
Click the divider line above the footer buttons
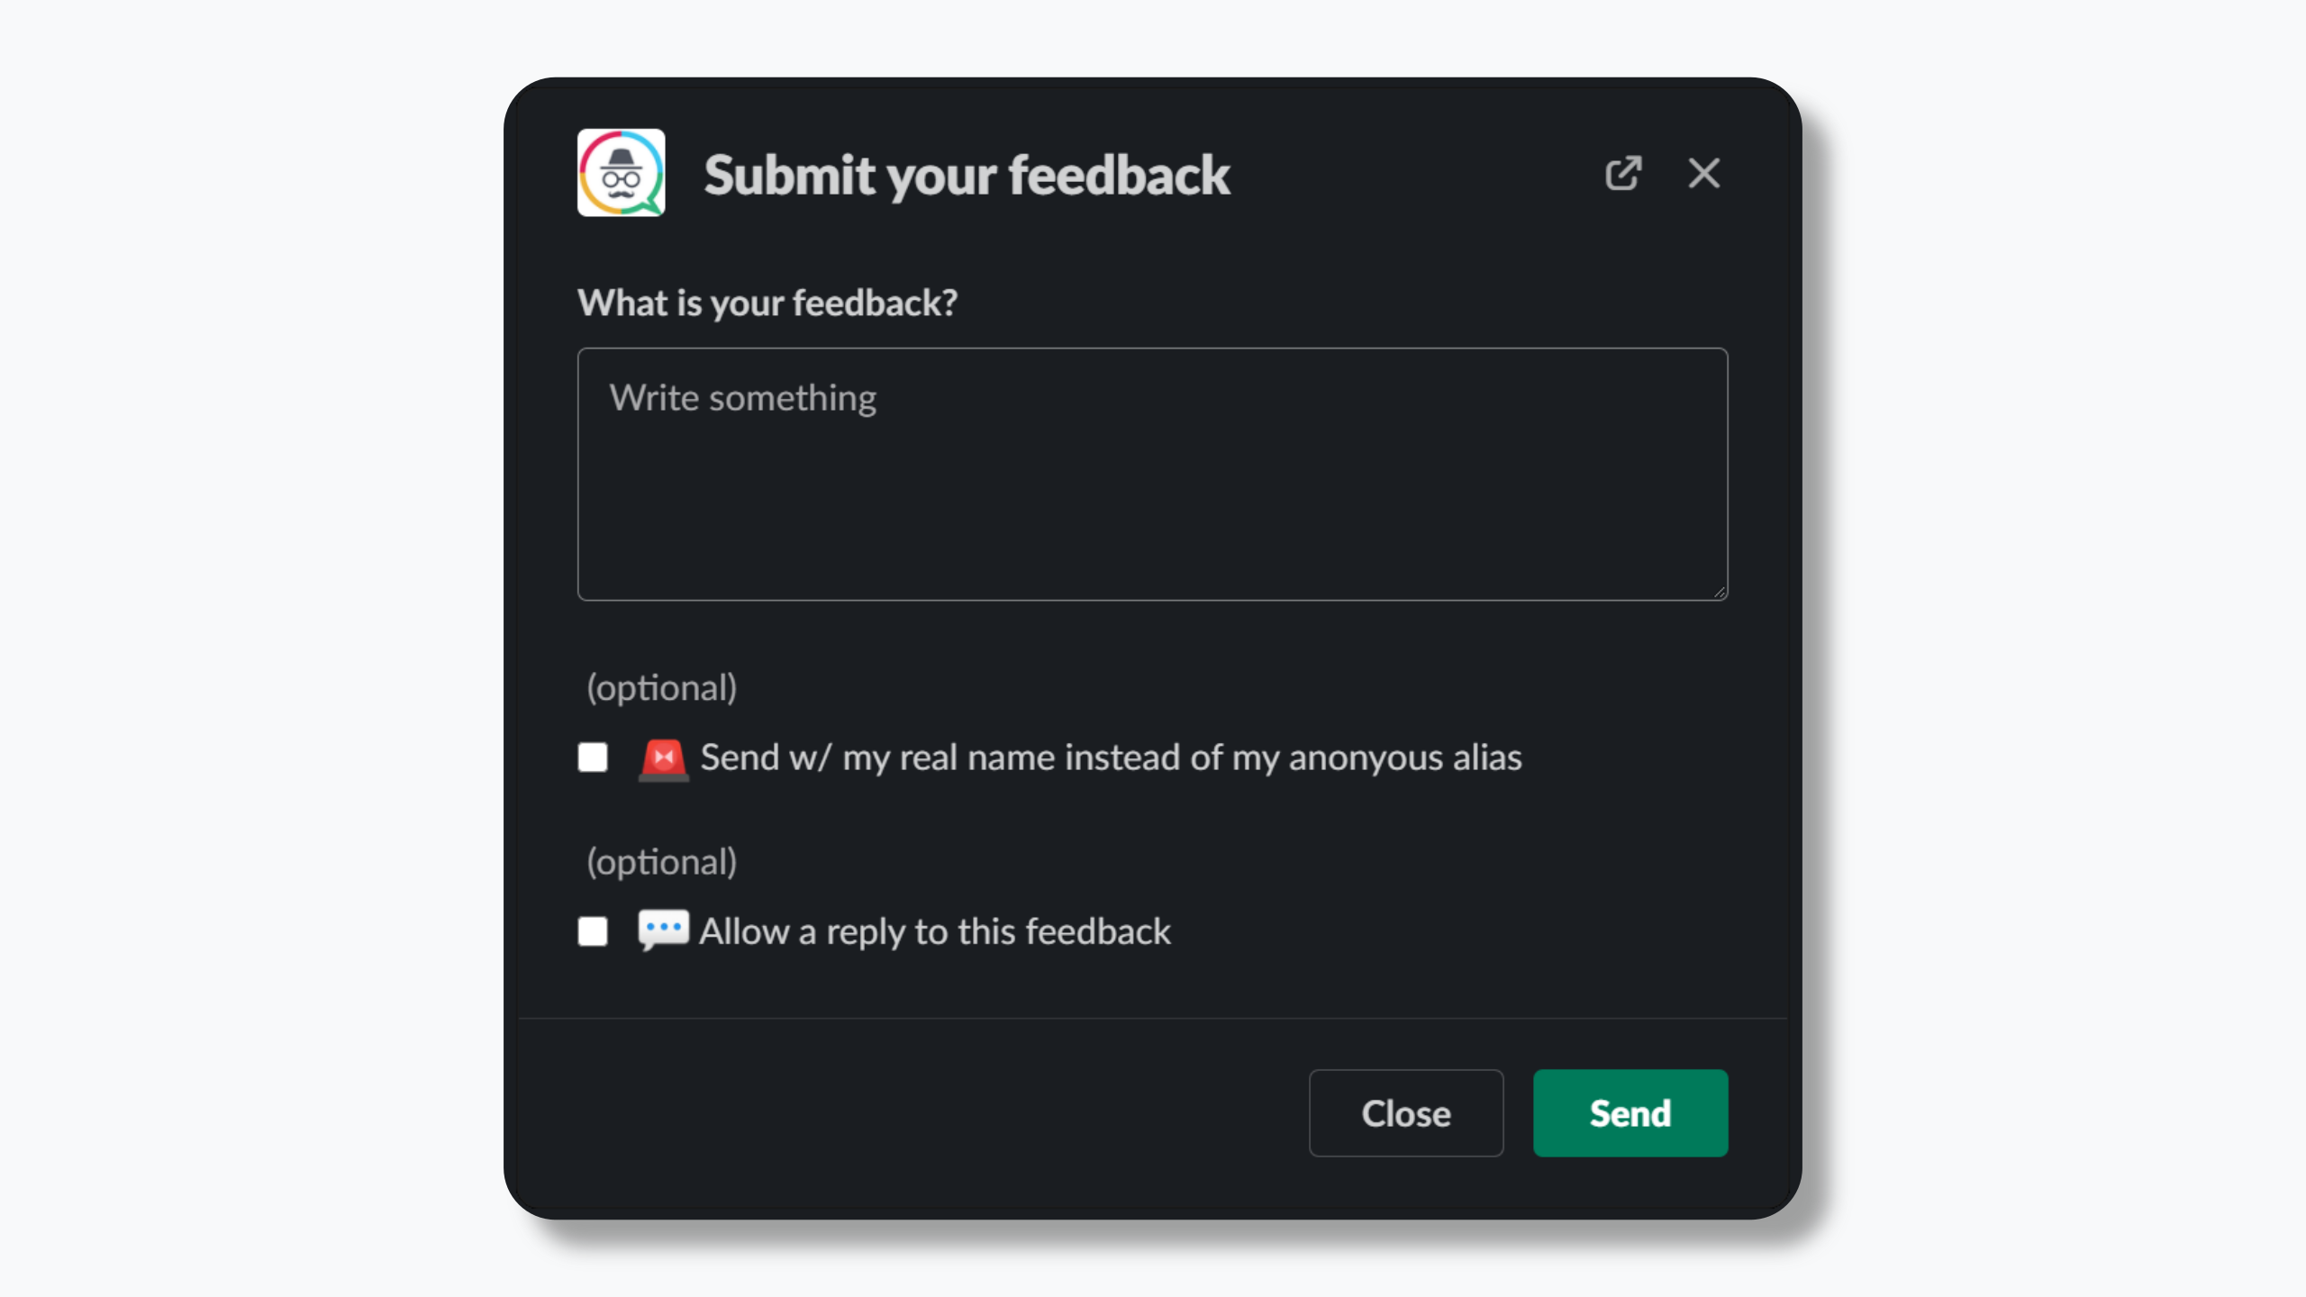1152,1019
